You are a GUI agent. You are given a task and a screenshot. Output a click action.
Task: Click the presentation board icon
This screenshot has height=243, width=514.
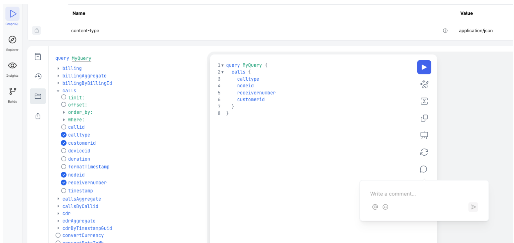[x=424, y=135]
